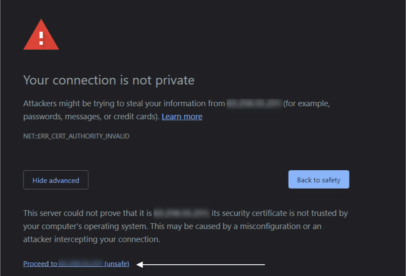Click '(for example,' text after blurred address
The height and width of the screenshot is (276, 406).
pos(306,104)
